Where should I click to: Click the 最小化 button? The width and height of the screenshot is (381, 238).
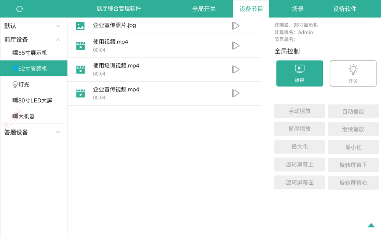353,147
